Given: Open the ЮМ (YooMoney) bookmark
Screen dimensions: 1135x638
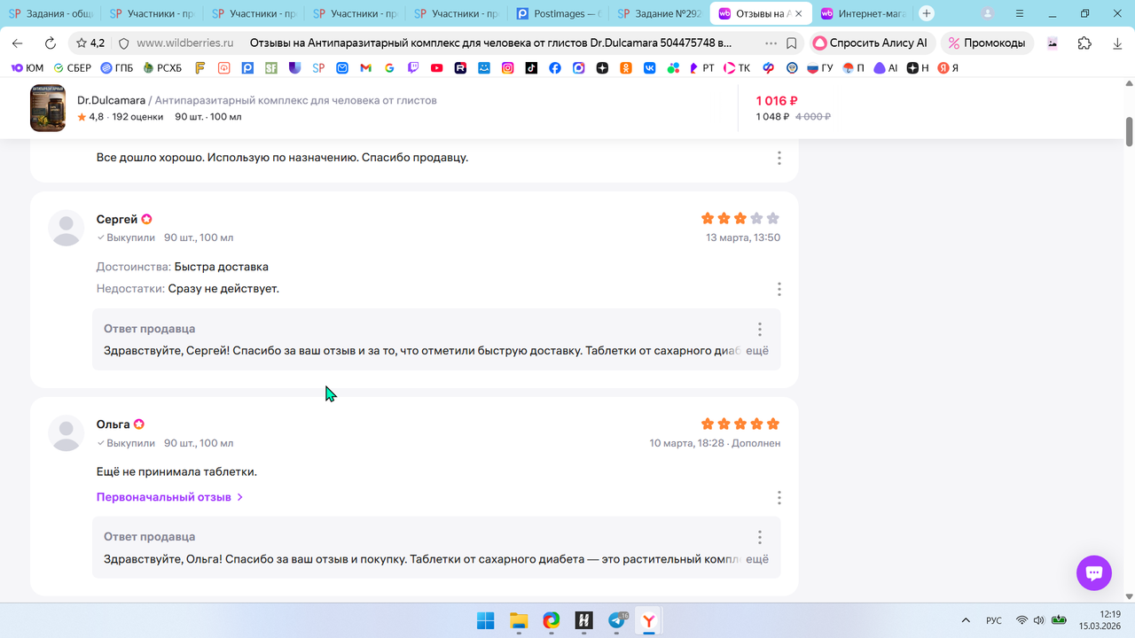Looking at the screenshot, I should 27,67.
